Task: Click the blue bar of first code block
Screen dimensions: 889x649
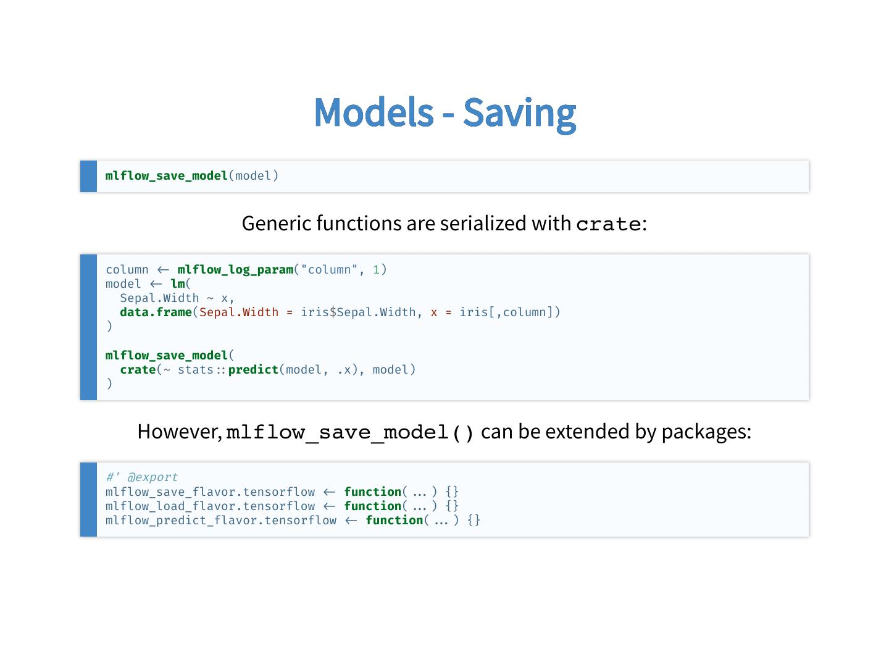Action: pos(89,176)
